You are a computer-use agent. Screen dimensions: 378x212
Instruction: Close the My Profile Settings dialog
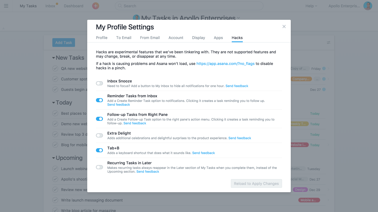tap(284, 27)
